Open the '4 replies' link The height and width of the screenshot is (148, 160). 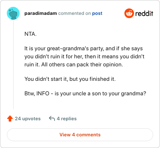67,119
